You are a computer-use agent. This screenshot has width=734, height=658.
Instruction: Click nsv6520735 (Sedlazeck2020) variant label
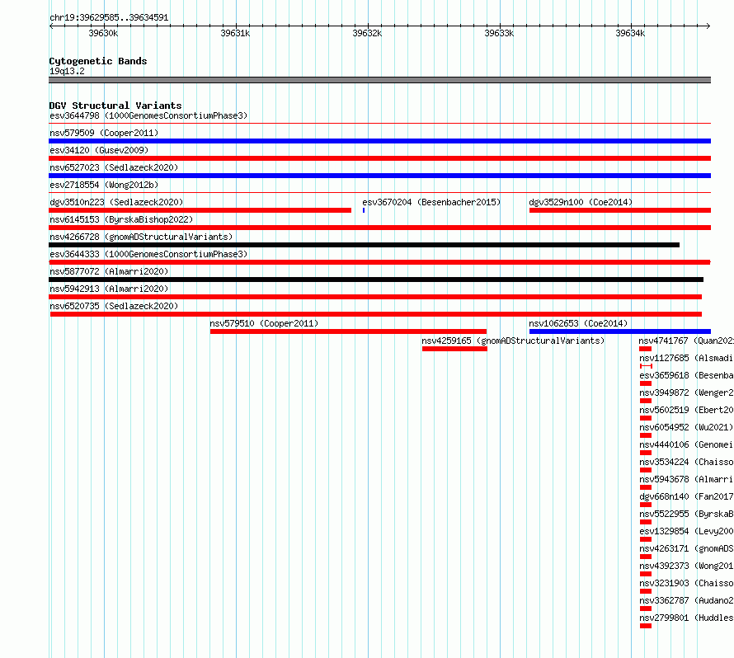point(114,306)
